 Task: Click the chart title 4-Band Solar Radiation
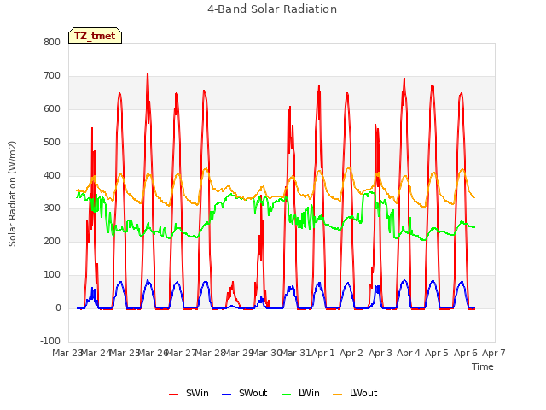(x=272, y=9)
